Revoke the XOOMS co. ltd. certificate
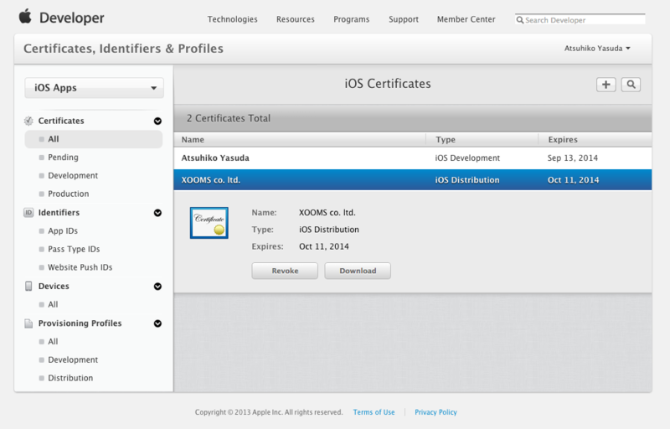The width and height of the screenshot is (670, 429). point(285,271)
